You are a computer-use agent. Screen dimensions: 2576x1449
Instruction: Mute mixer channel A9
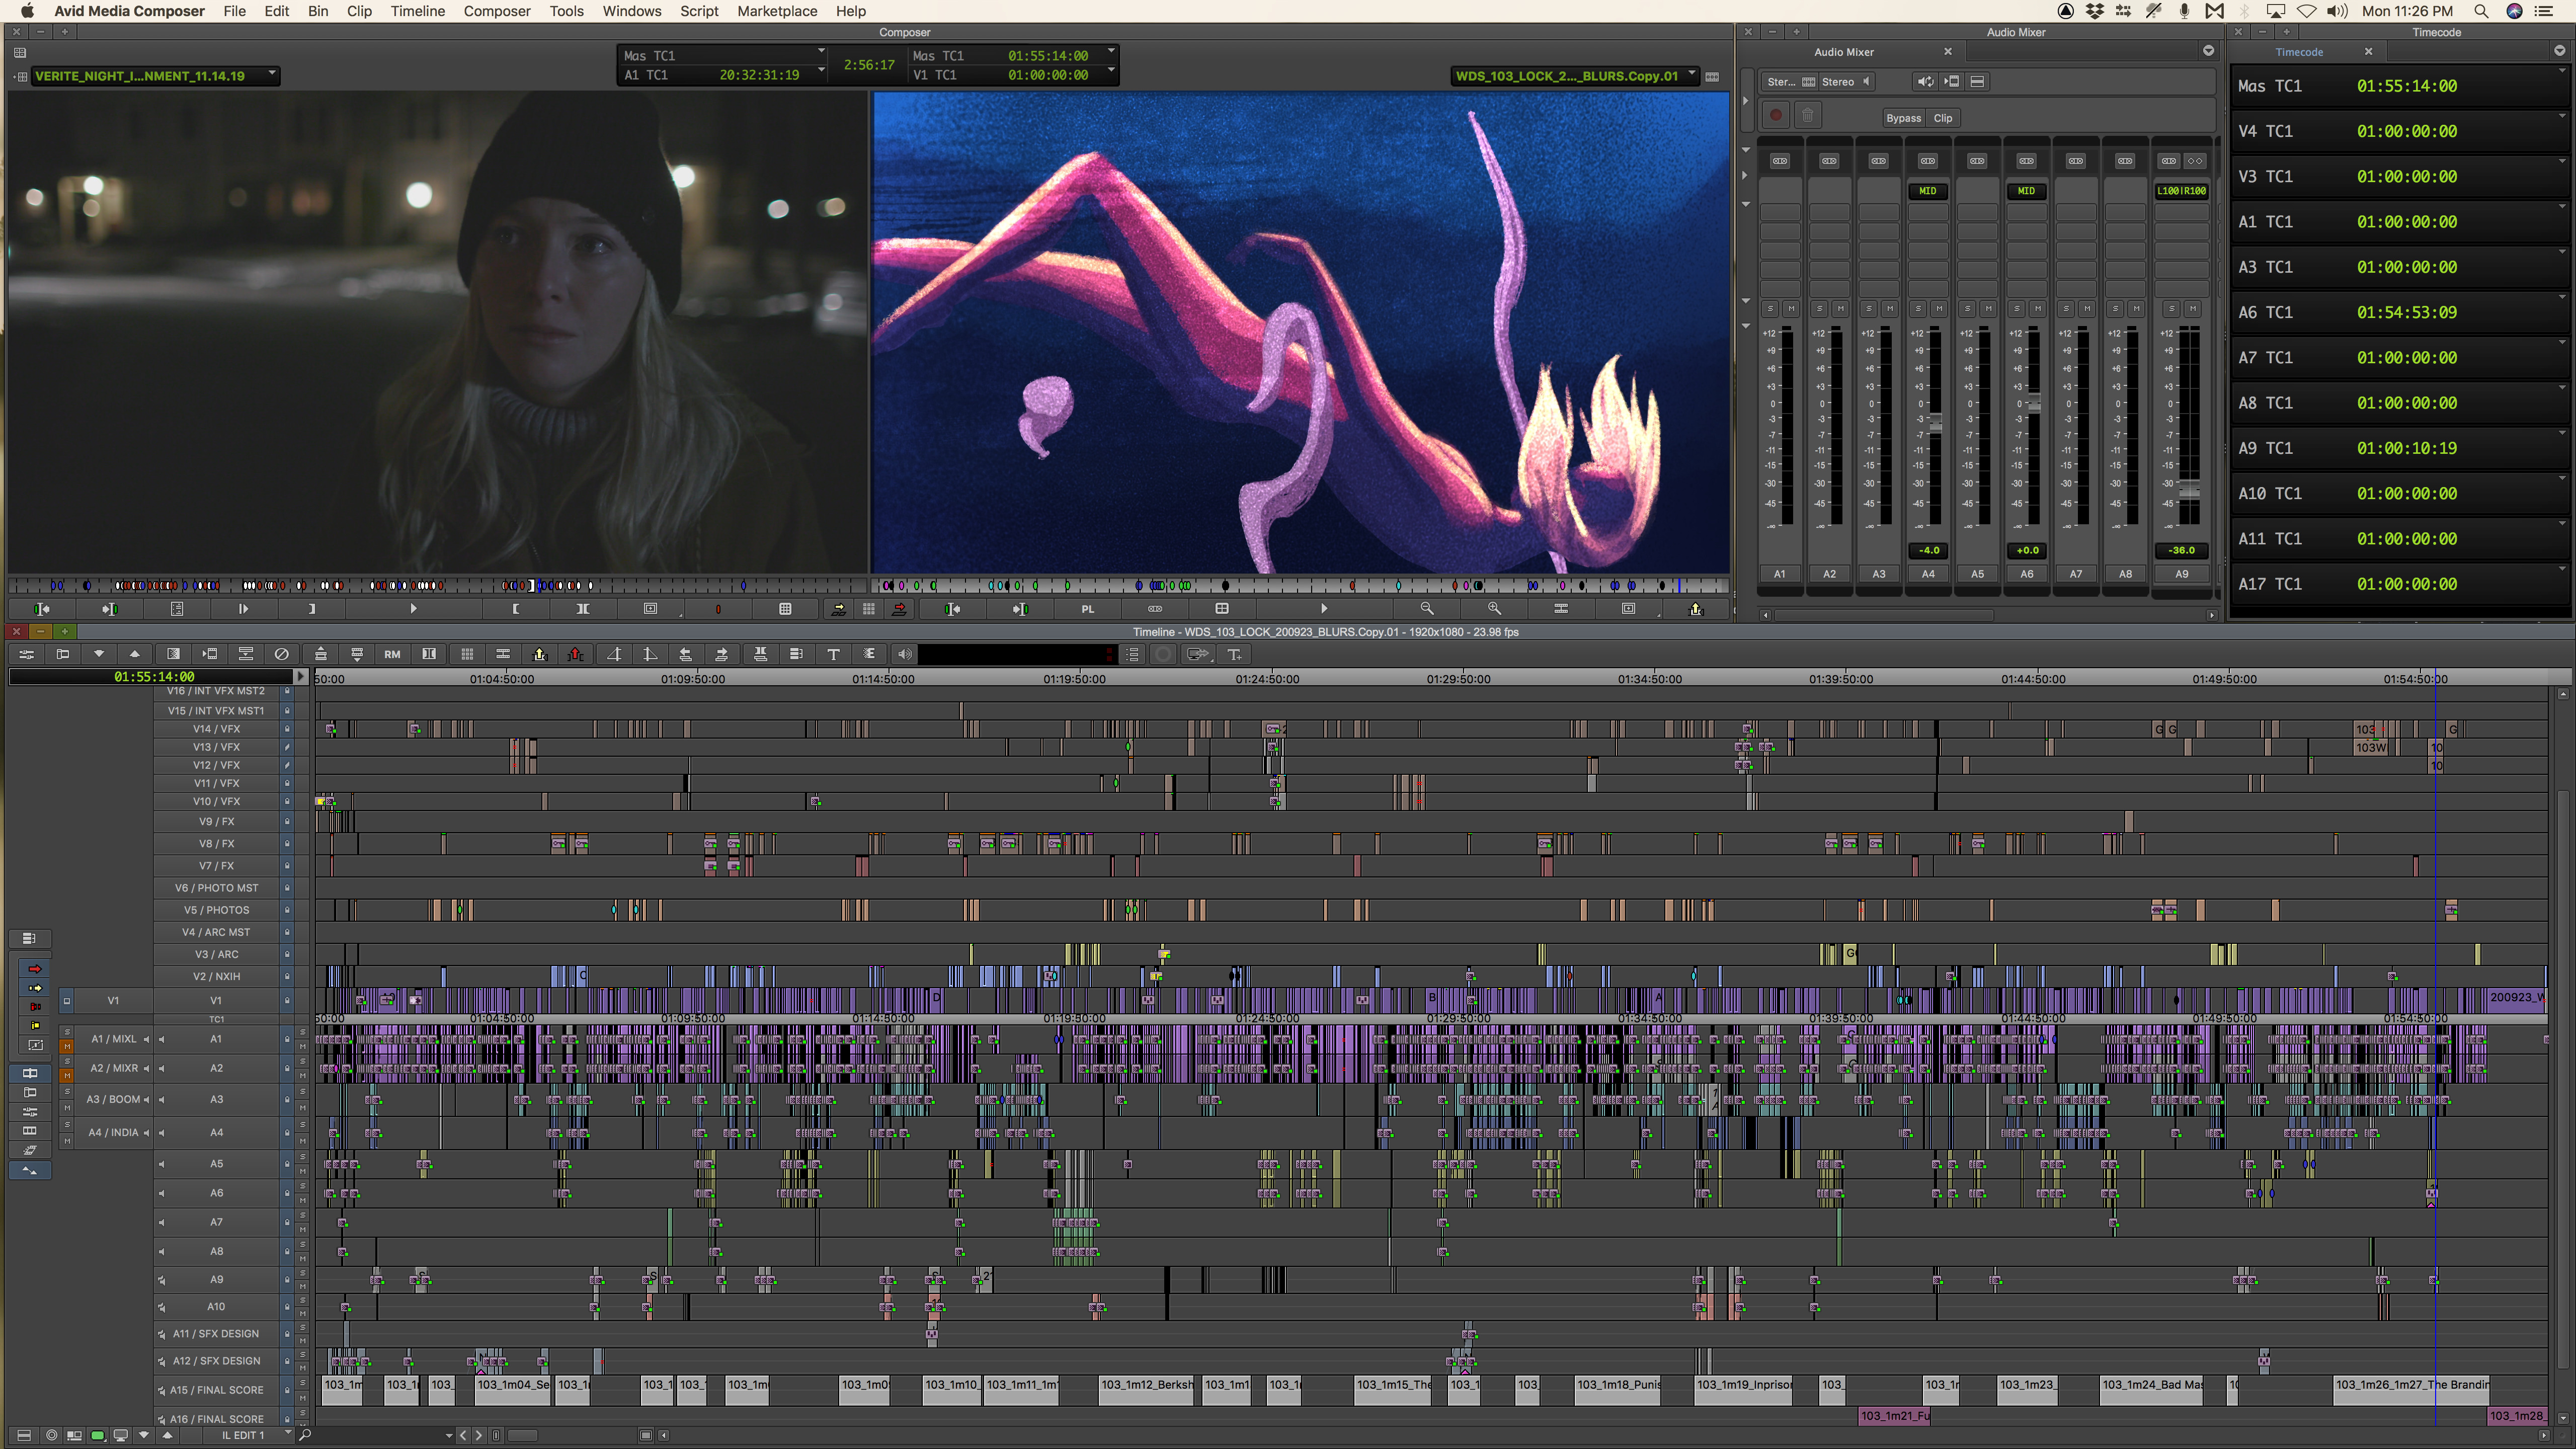2193,309
